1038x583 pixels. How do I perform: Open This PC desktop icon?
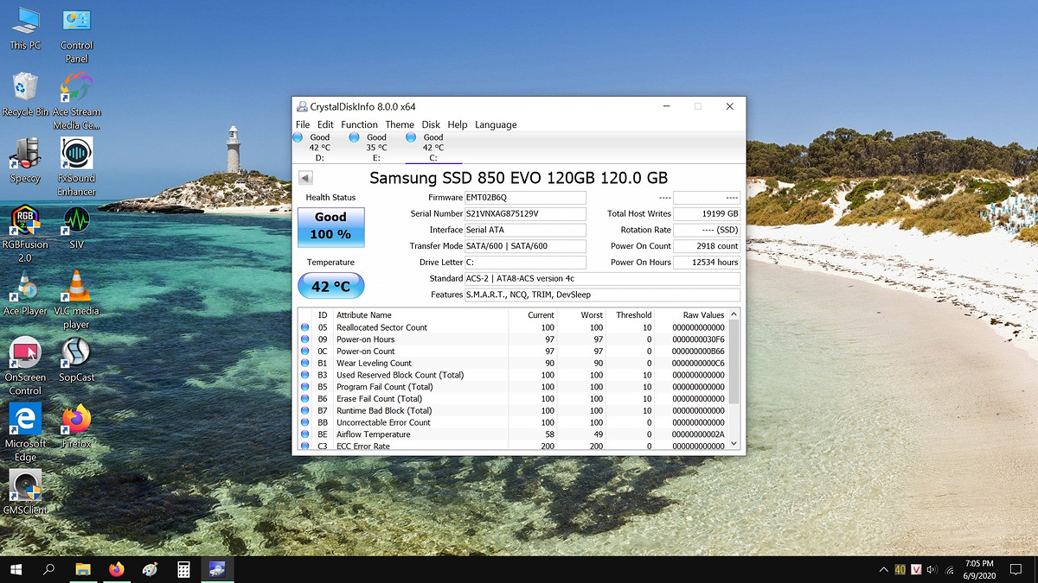25,29
